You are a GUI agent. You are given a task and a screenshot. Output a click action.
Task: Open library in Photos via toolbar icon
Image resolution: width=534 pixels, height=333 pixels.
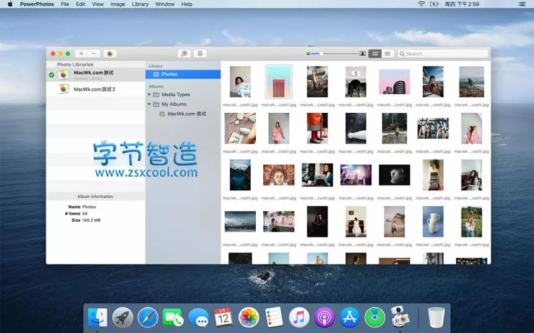[110, 54]
